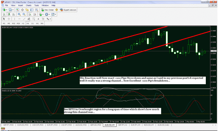Select the Text Label 'T' tool

tap(43, 19)
